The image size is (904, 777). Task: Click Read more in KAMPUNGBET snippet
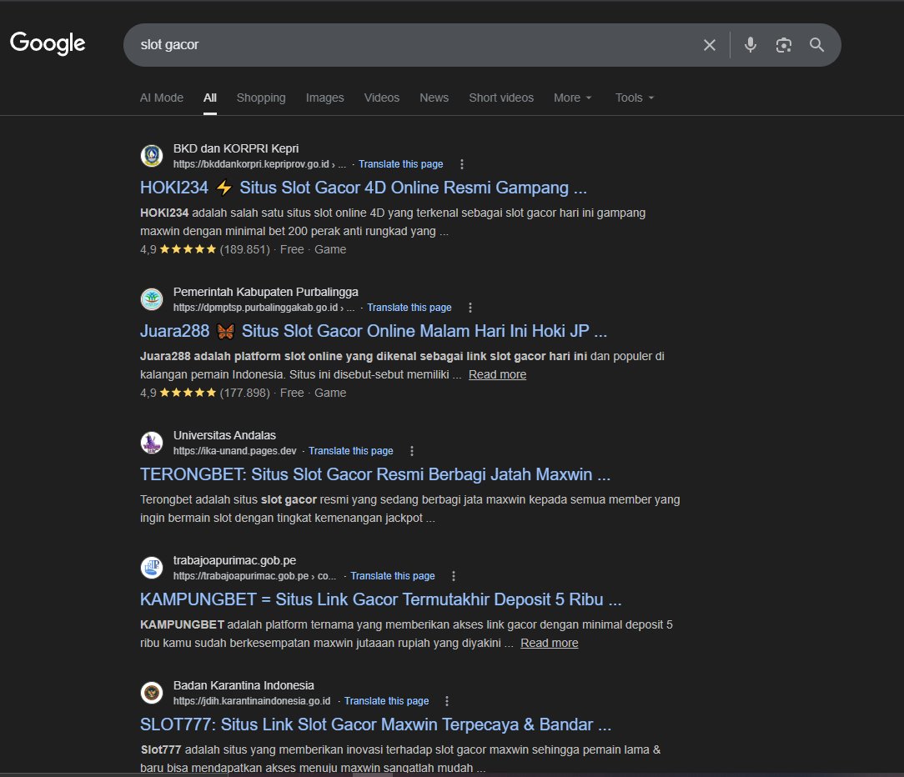click(x=550, y=644)
